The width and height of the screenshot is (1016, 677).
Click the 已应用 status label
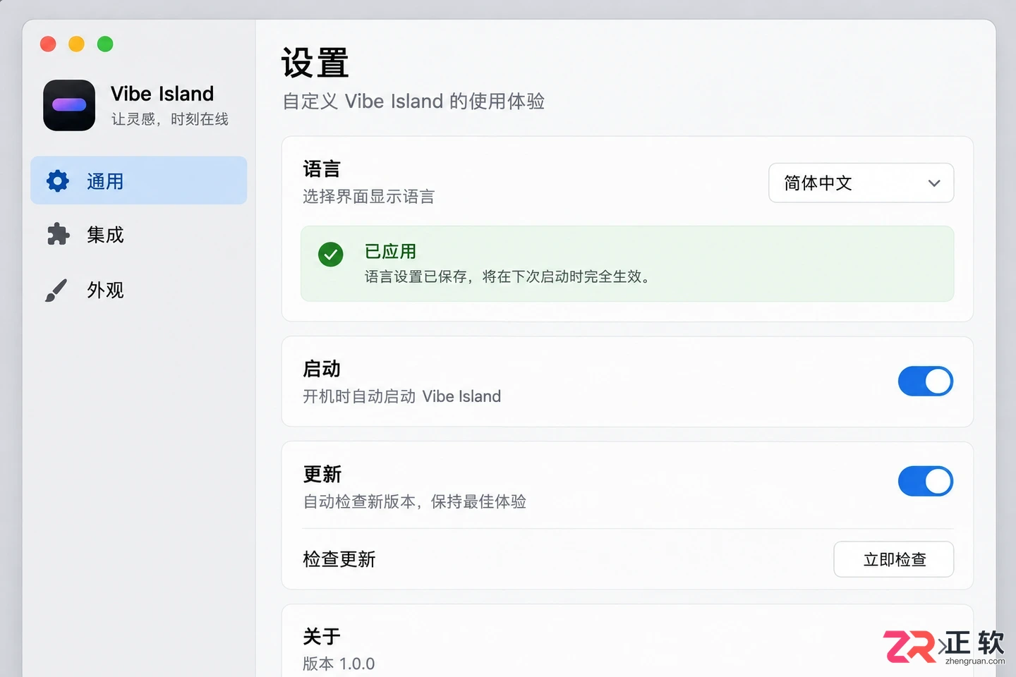pos(390,252)
